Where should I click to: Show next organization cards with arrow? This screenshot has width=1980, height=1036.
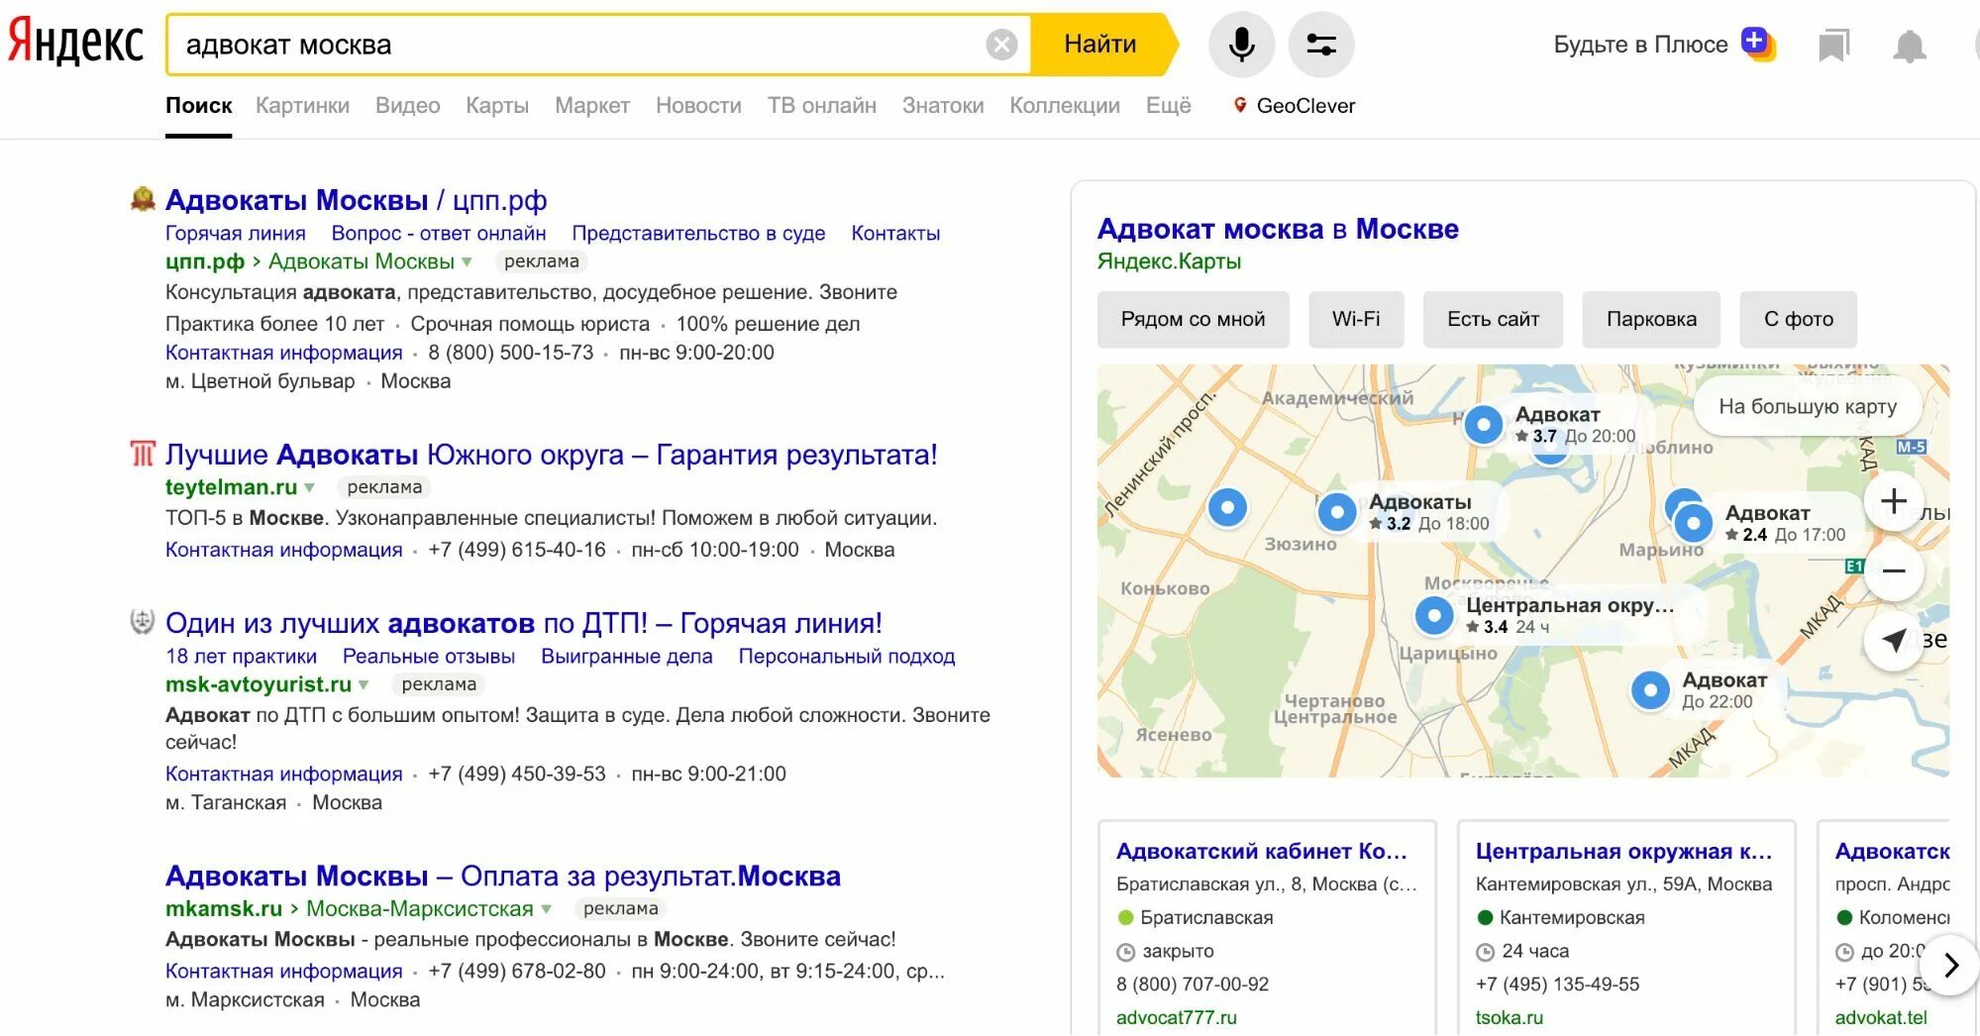click(1950, 964)
